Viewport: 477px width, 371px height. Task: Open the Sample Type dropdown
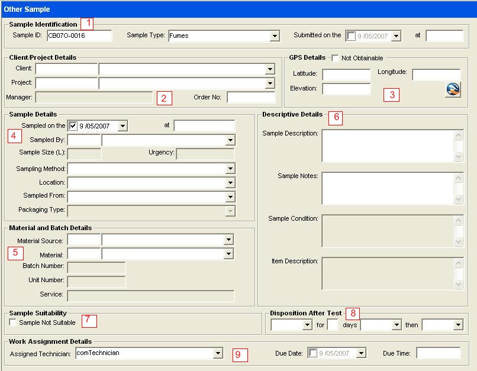pyautogui.click(x=275, y=36)
